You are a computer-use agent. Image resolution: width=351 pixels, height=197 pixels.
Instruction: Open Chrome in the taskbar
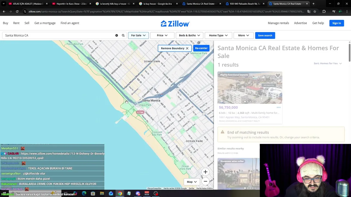120,193
